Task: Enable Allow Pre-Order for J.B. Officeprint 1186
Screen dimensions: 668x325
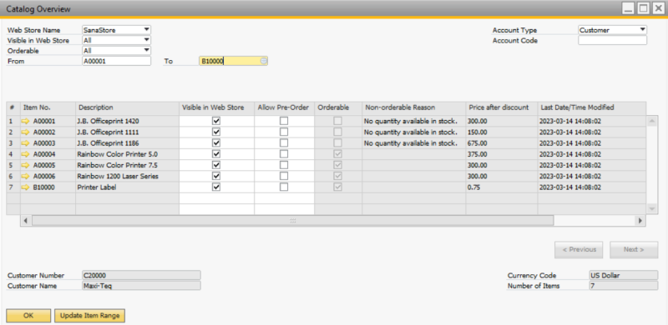Action: click(284, 143)
